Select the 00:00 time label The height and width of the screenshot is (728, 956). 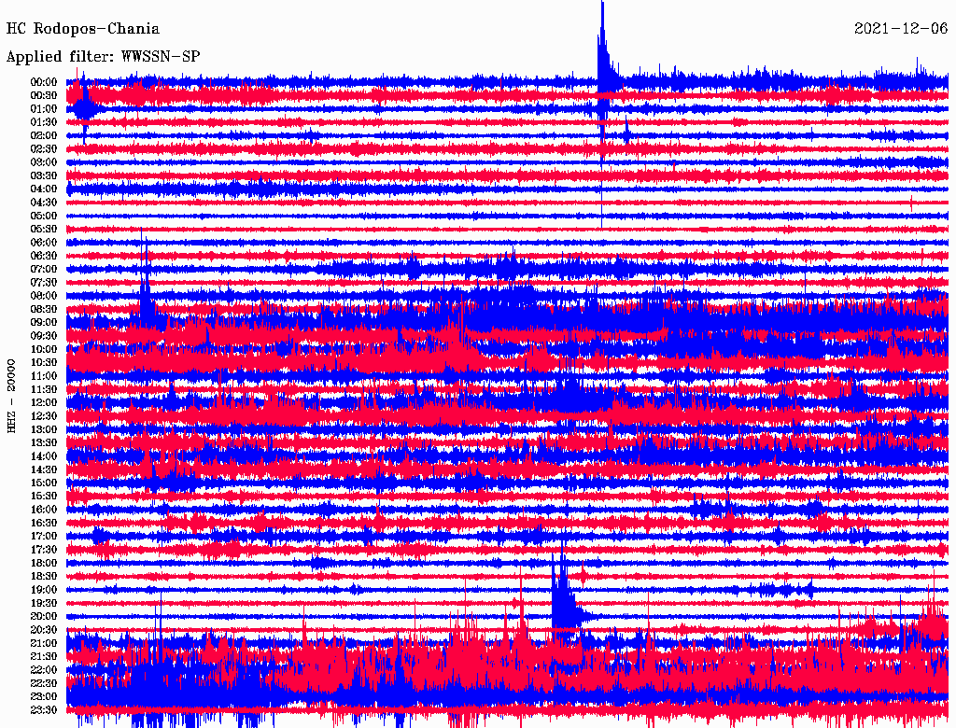(44, 82)
